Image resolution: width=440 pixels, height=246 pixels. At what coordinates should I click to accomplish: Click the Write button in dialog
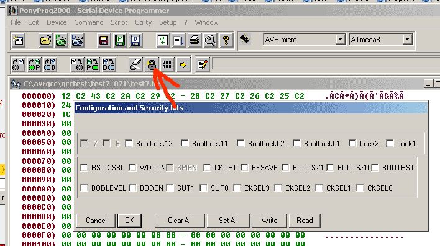point(269,221)
